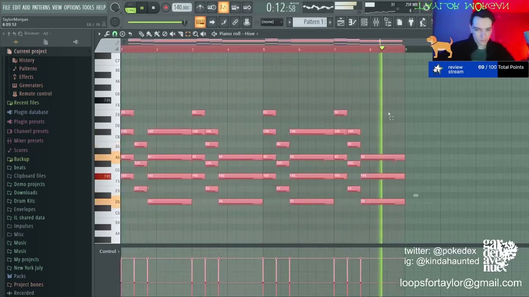Click the playhead marker on timeline
The width and height of the screenshot is (529, 297).
pos(382,48)
